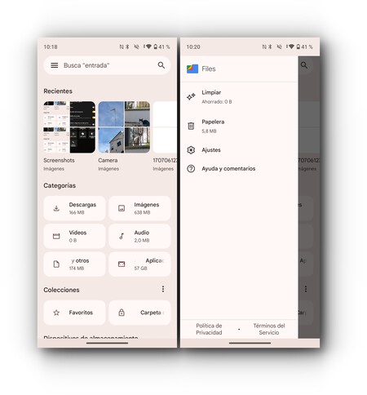The height and width of the screenshot is (395, 367).
Task: Open the documents 'y otros' category card
Action: [74, 264]
